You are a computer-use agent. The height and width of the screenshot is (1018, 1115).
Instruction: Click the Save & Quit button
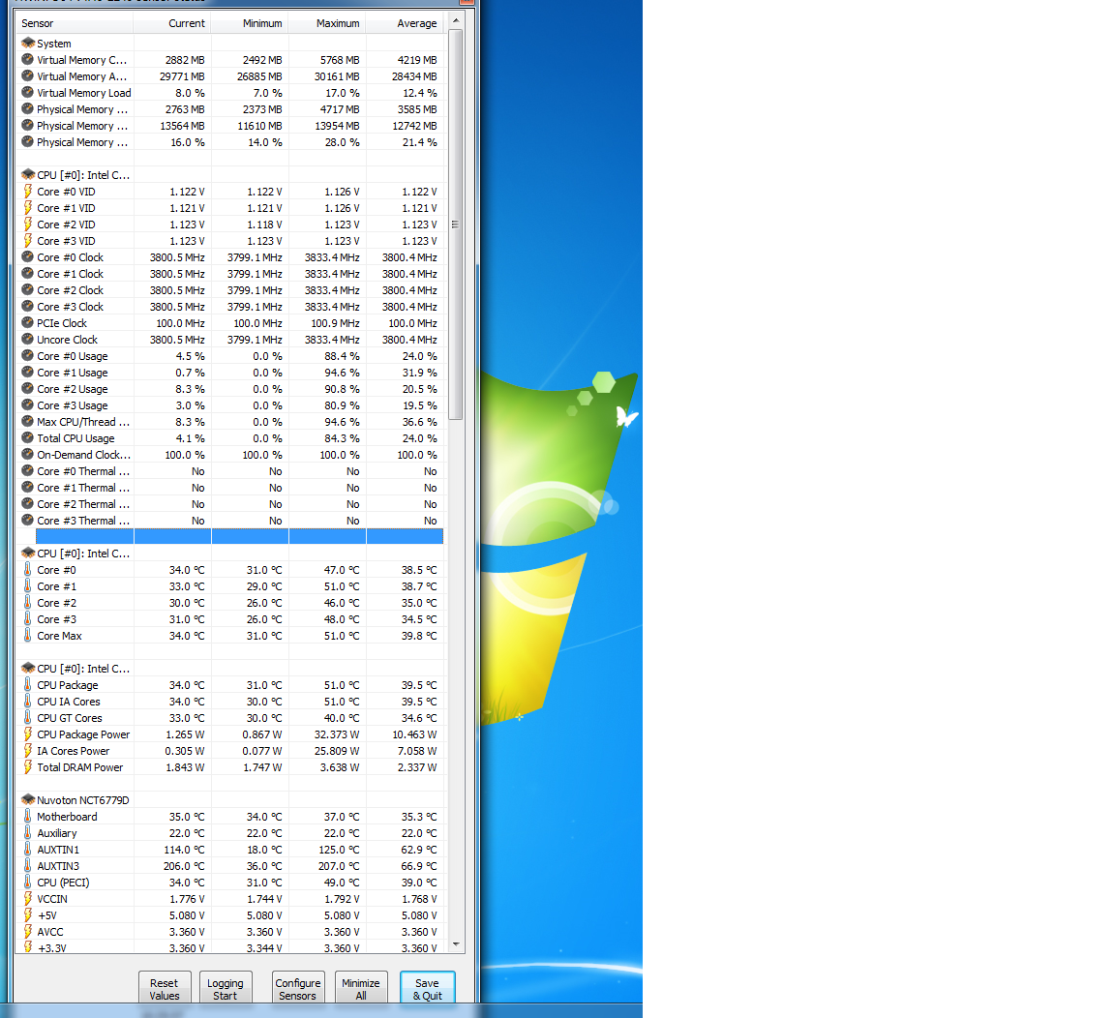[x=428, y=989]
